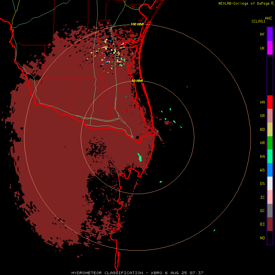Image resolution: width=275 pixels, height=275 pixels.
Task: Click the IC legend label
Action: tap(262, 197)
